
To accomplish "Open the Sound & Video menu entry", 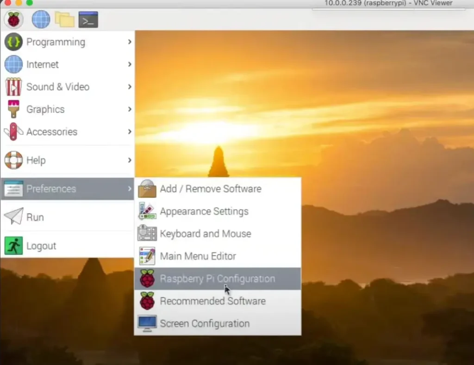I will click(68, 87).
